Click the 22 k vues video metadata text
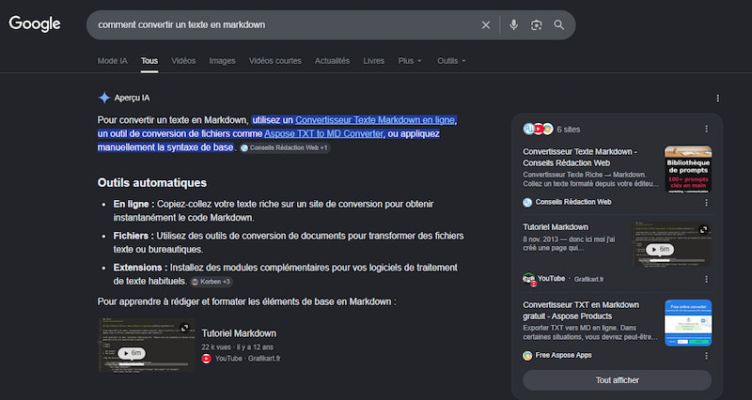 (238, 346)
